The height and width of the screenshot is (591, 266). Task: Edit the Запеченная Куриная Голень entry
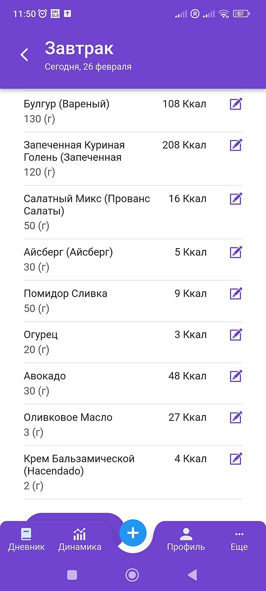236,145
